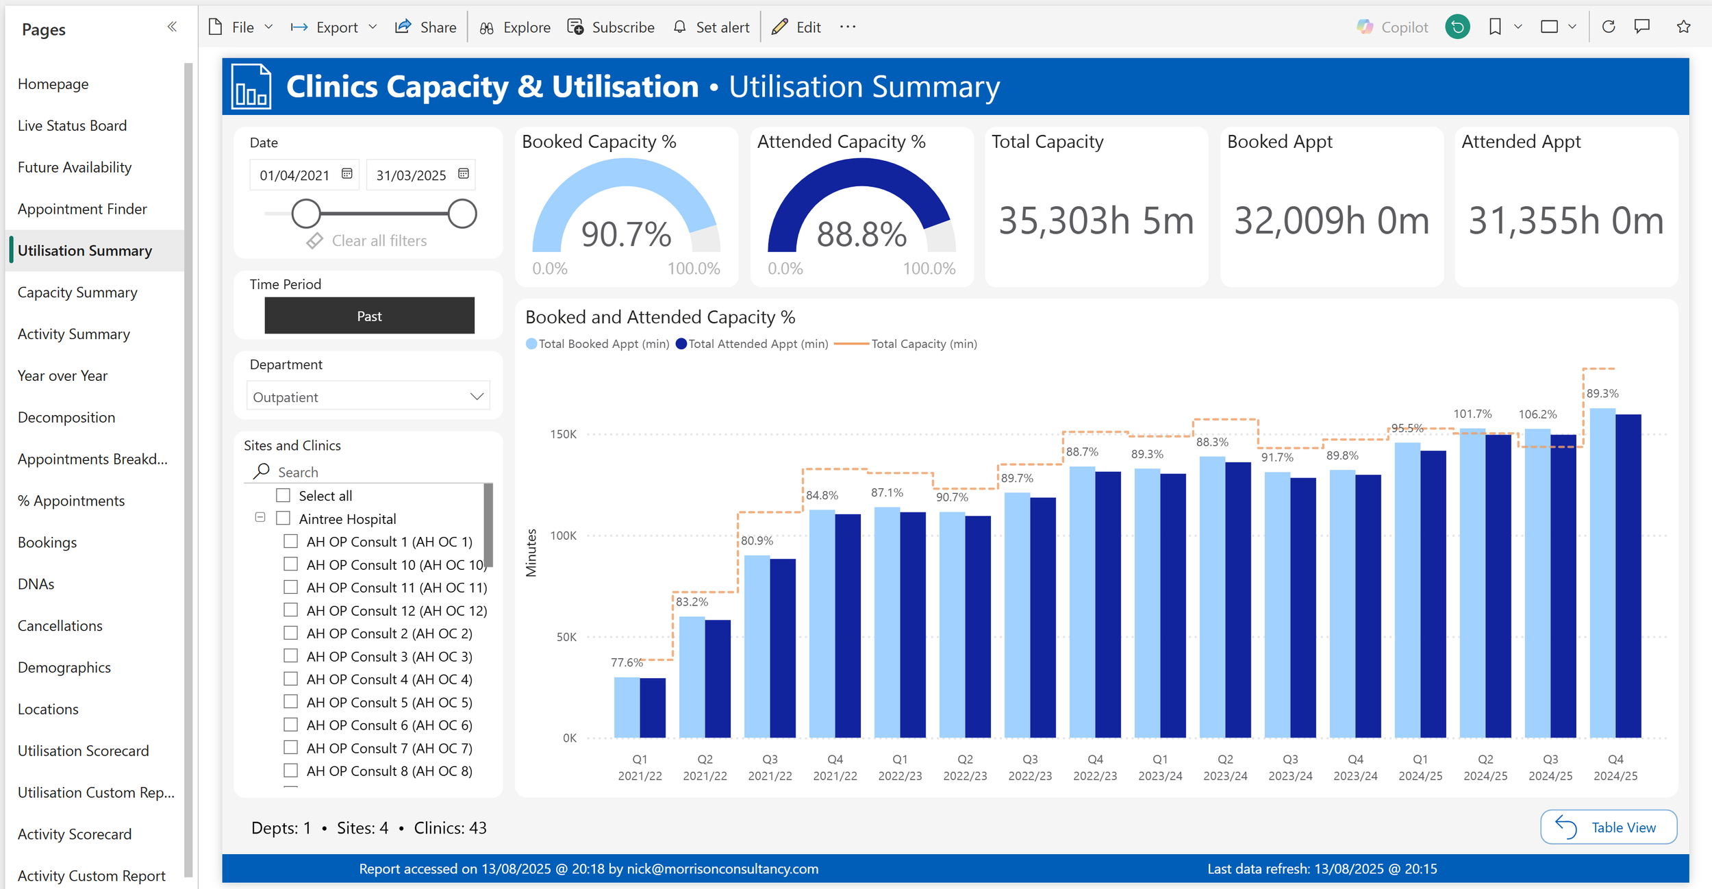Favorite the report with star icon
Screen dimensions: 1712x889
coord(1684,27)
